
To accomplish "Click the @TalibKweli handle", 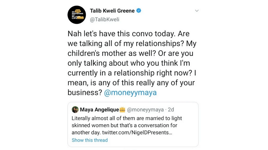I will tap(104, 20).
